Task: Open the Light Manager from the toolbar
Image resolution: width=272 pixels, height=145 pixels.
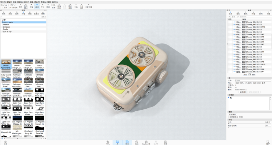Action: 88,6
